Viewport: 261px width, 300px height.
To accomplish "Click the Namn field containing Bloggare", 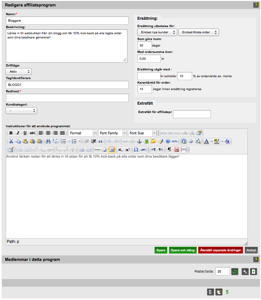I will [67, 20].
